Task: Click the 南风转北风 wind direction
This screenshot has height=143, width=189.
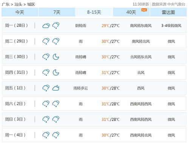Action: [x=141, y=41]
